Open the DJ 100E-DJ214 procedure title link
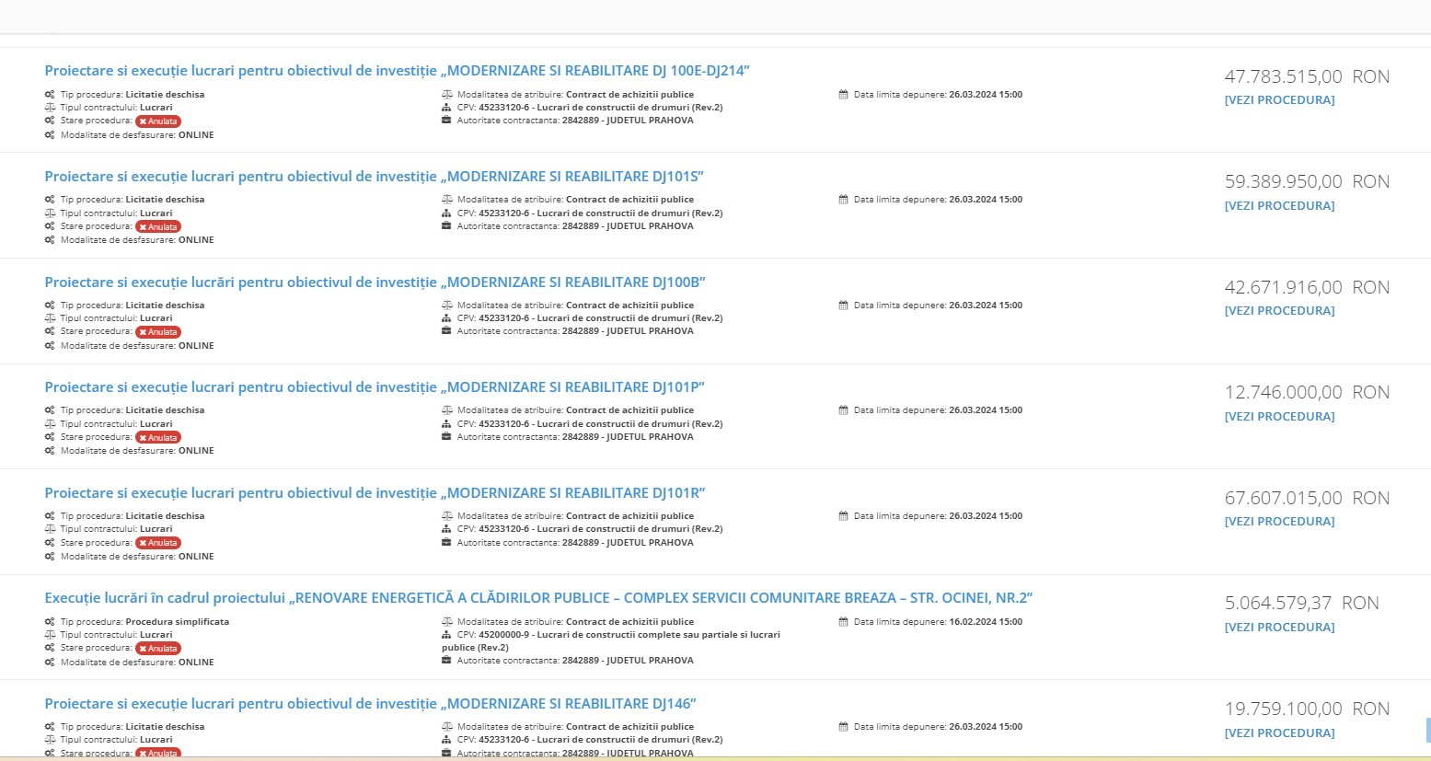 (397, 71)
